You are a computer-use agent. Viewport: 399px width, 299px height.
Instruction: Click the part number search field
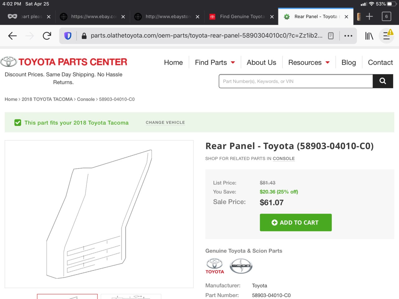click(x=296, y=81)
